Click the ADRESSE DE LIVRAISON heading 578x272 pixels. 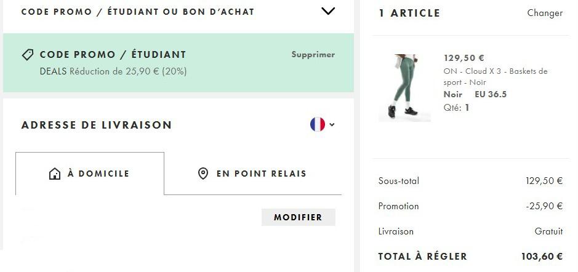point(97,125)
